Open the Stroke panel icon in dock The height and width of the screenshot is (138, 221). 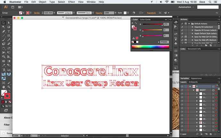pyautogui.click(x=176, y=51)
